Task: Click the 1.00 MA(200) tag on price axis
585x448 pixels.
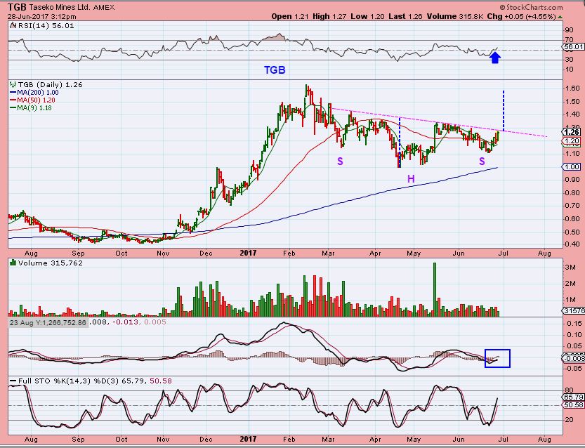Action: point(571,166)
